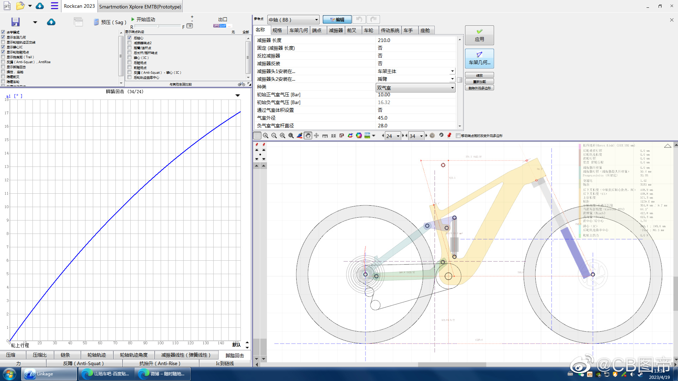Click the 重新加载 reload button
678x381 pixels.
pos(479,81)
